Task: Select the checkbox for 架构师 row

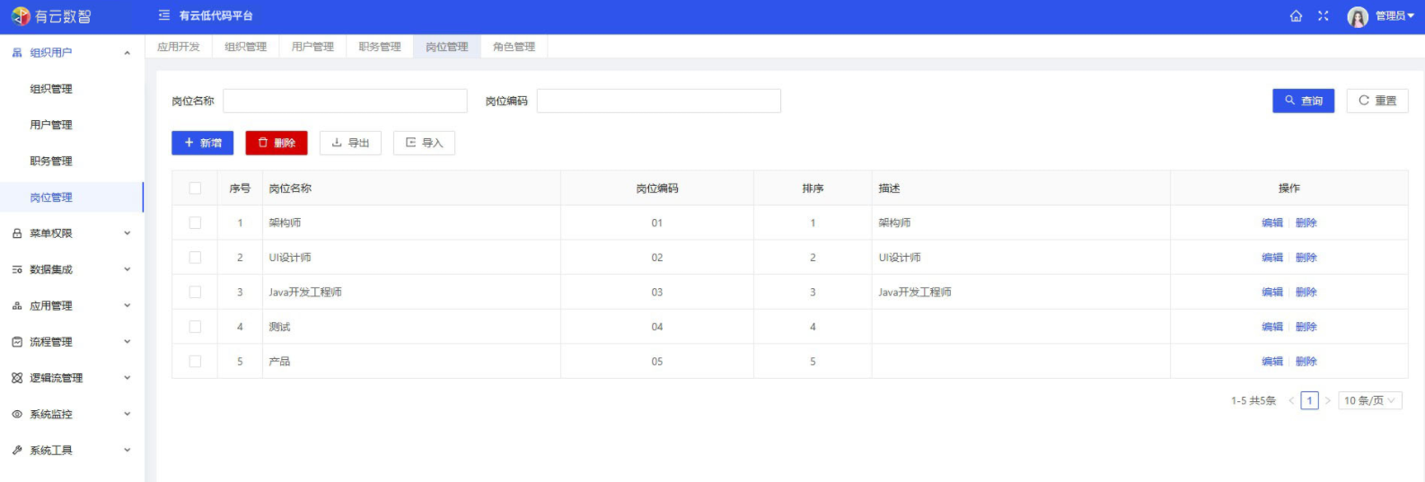Action: pyautogui.click(x=195, y=223)
